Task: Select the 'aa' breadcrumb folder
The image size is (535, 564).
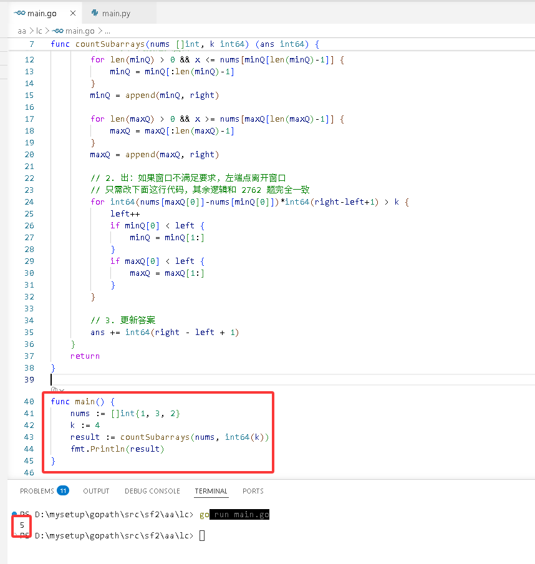Action: point(22,31)
